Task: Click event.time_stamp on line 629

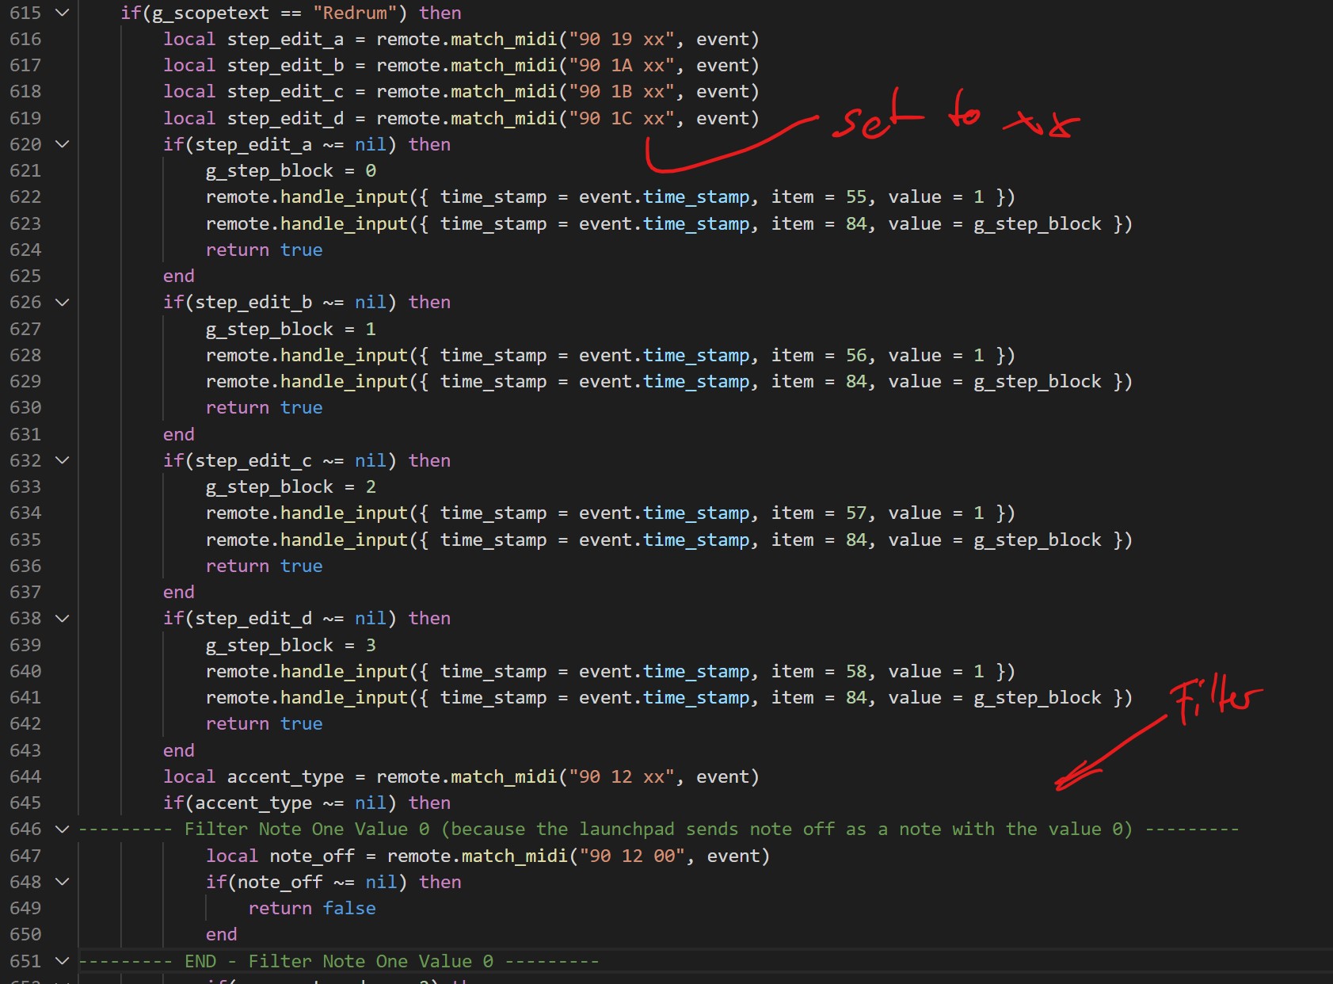Action: tap(665, 382)
